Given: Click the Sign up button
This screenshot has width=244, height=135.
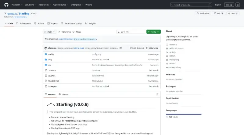Looking at the screenshot, I should coord(229,5).
